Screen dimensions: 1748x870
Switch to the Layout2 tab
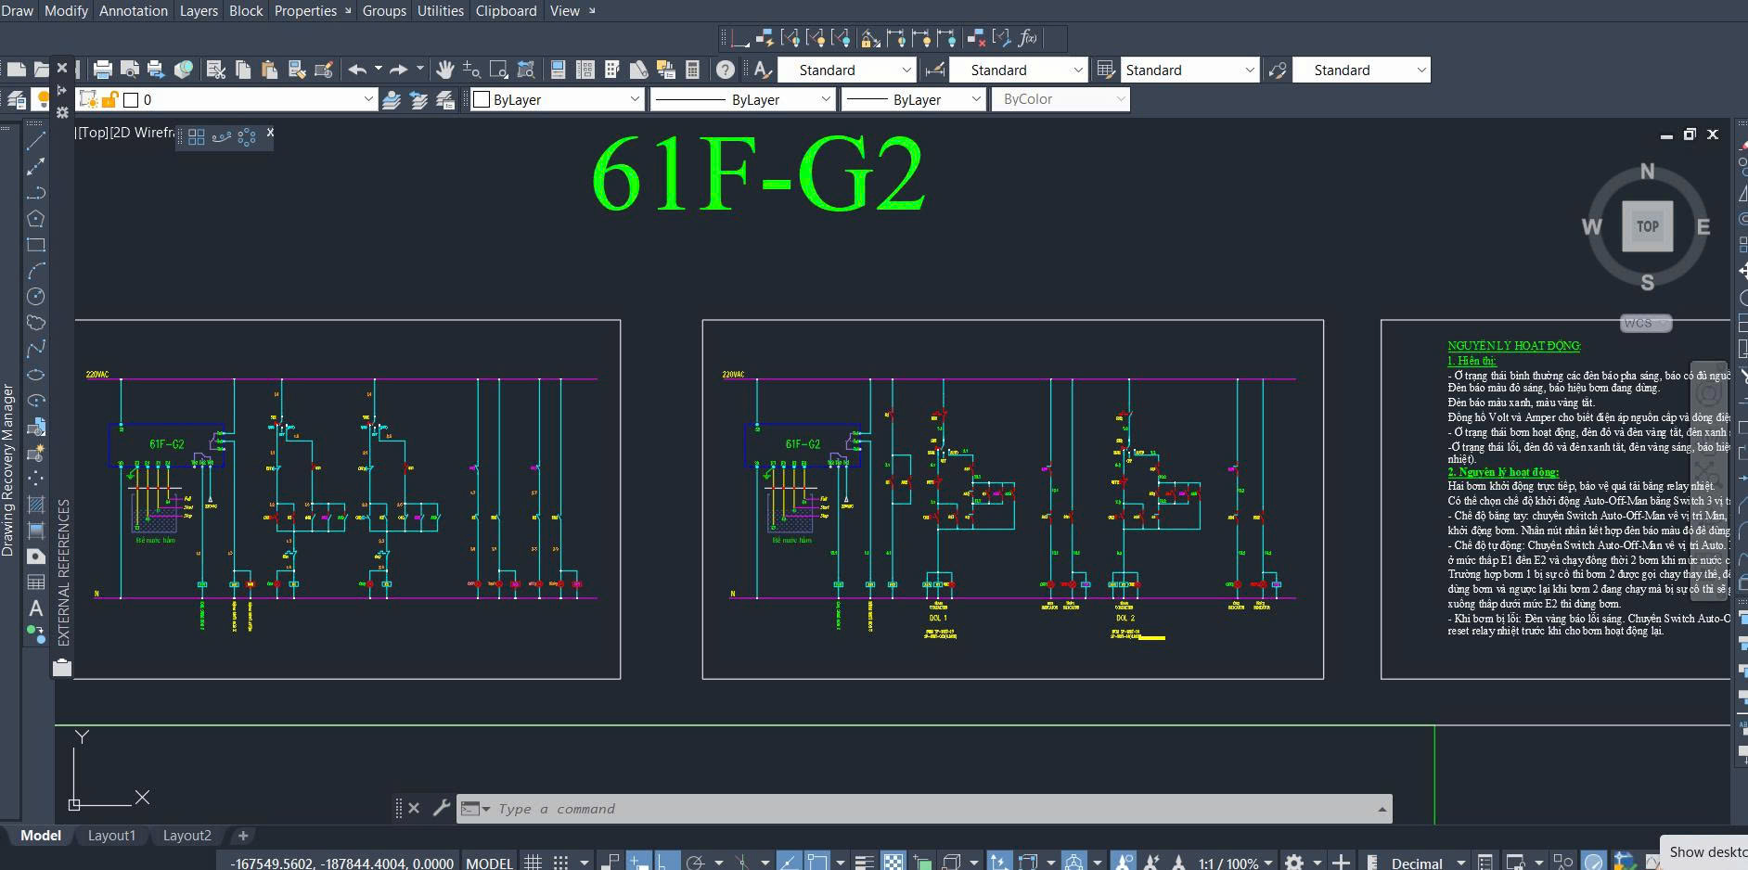pos(186,835)
